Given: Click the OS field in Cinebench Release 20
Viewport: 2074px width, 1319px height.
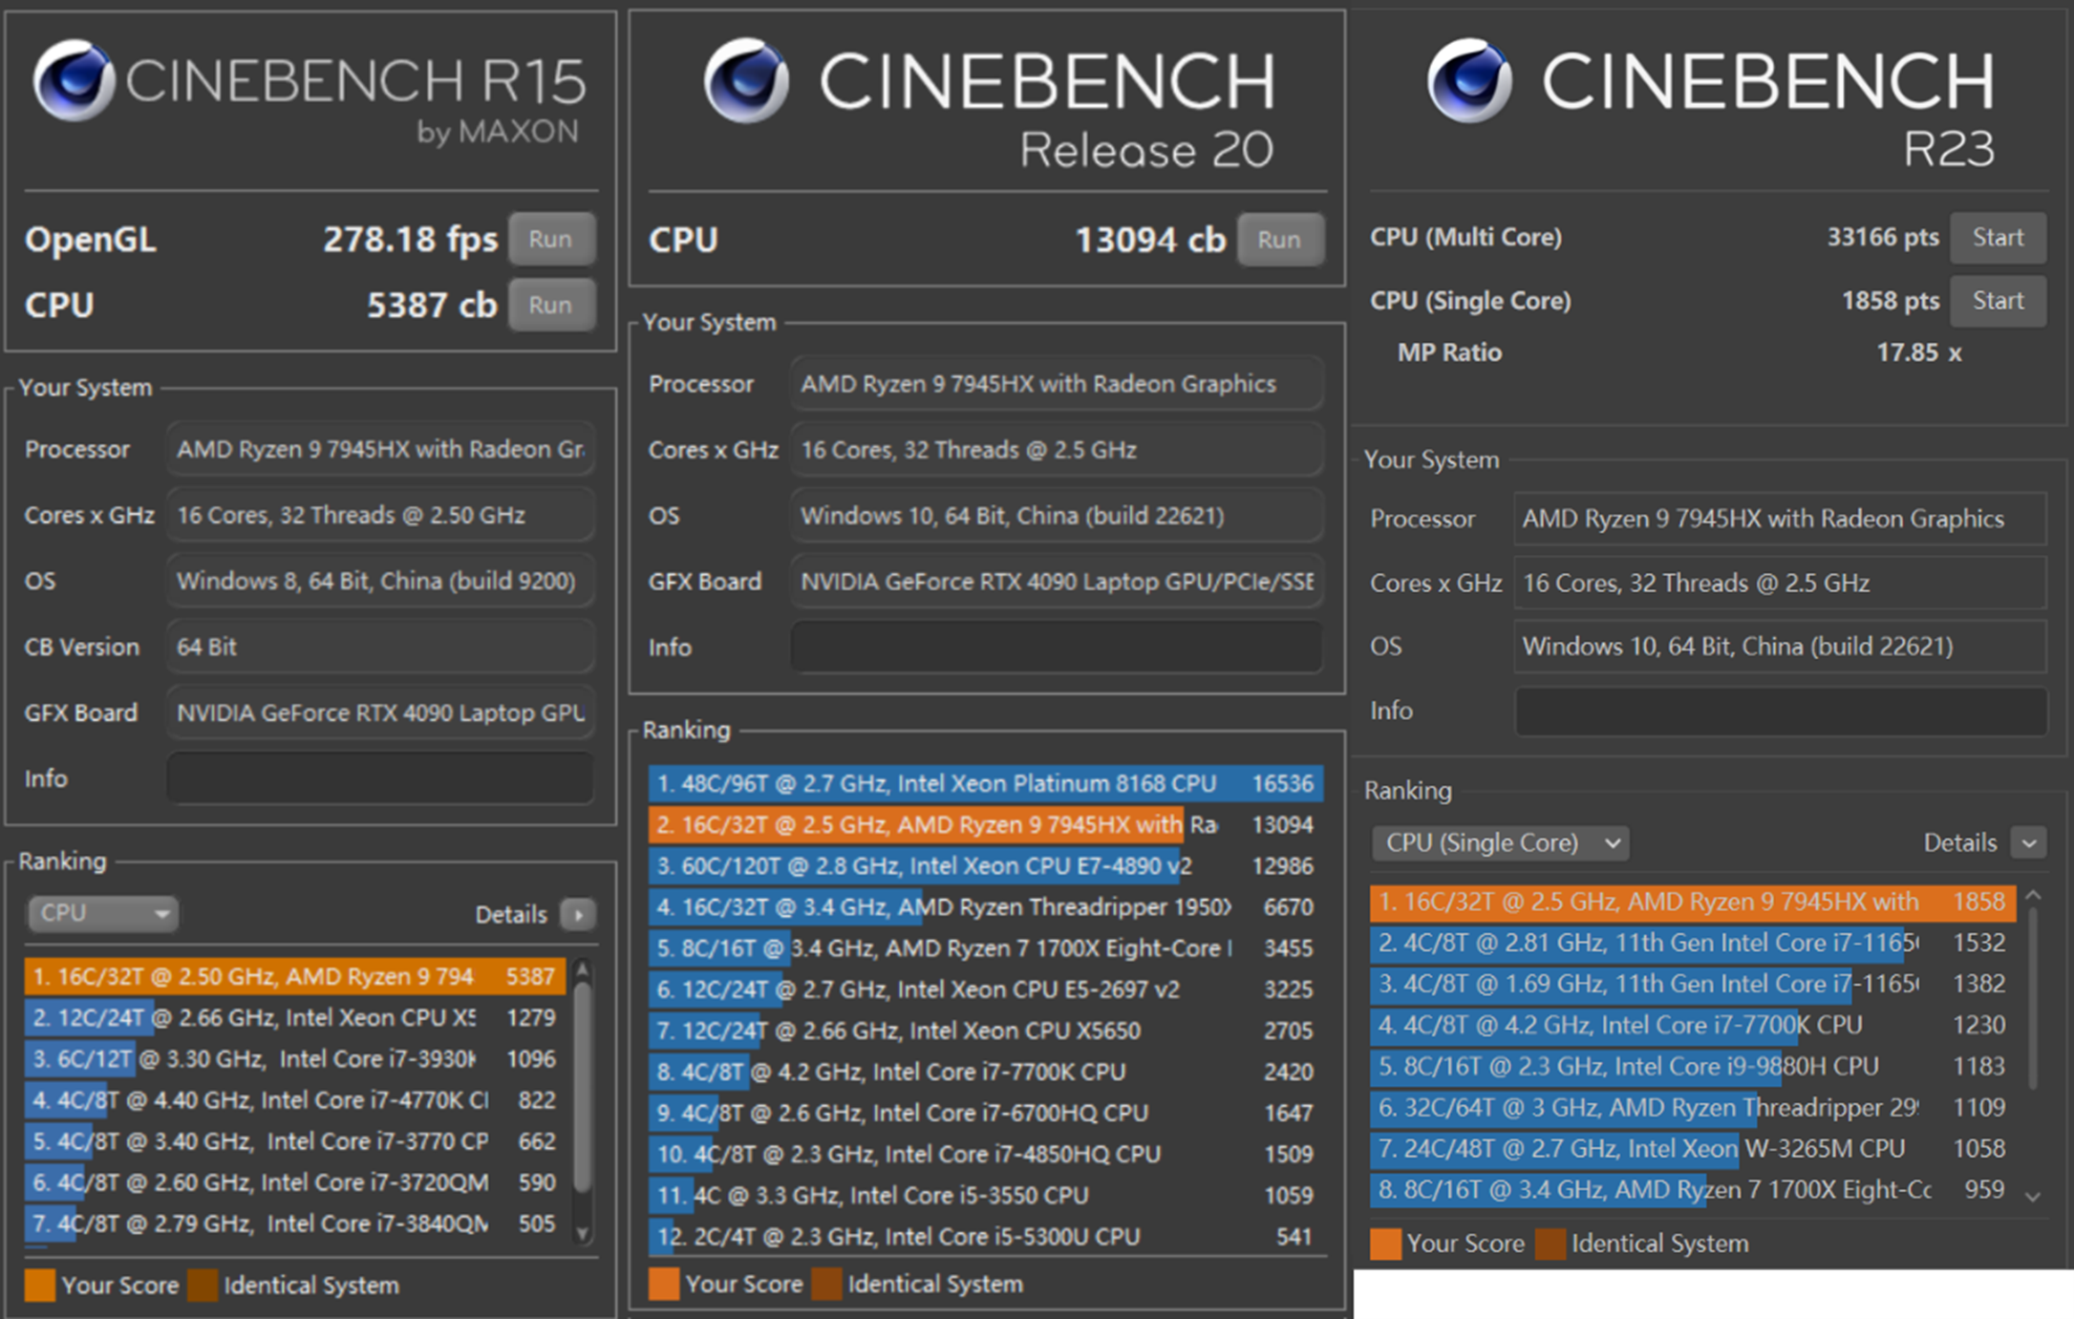Looking at the screenshot, I should click(1057, 516).
